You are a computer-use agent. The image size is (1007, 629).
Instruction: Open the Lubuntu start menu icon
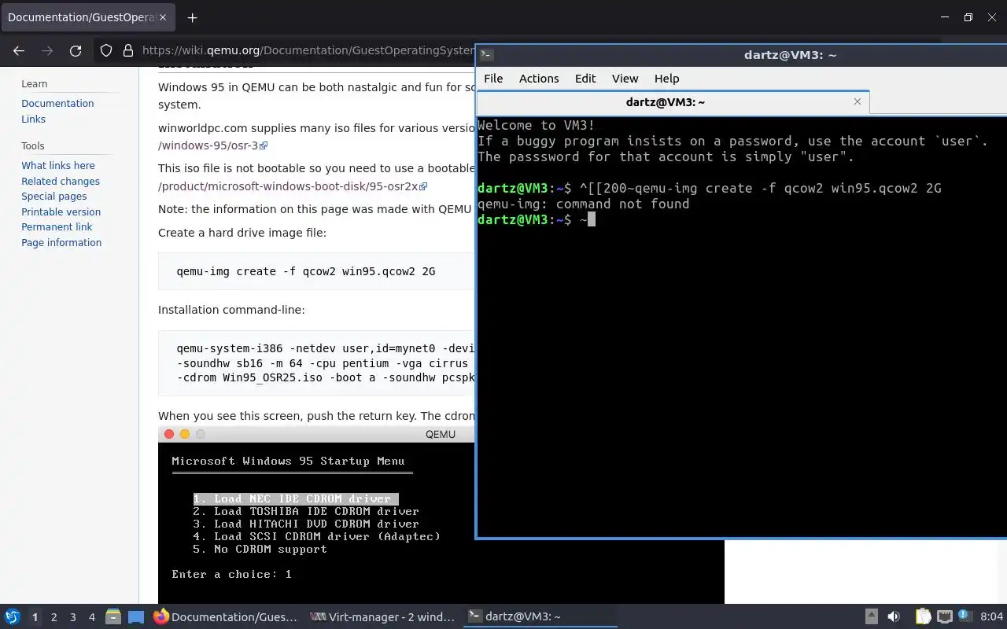pyautogui.click(x=12, y=616)
